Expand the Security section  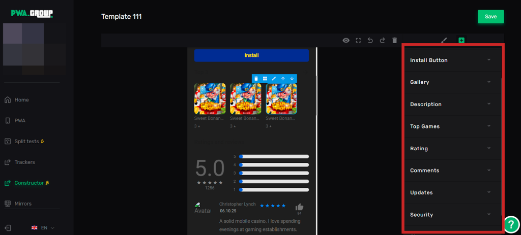[451, 215]
